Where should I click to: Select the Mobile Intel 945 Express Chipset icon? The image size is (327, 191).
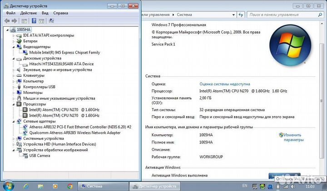[25, 53]
